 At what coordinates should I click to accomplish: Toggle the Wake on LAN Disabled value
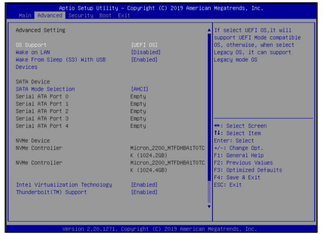coord(145,52)
